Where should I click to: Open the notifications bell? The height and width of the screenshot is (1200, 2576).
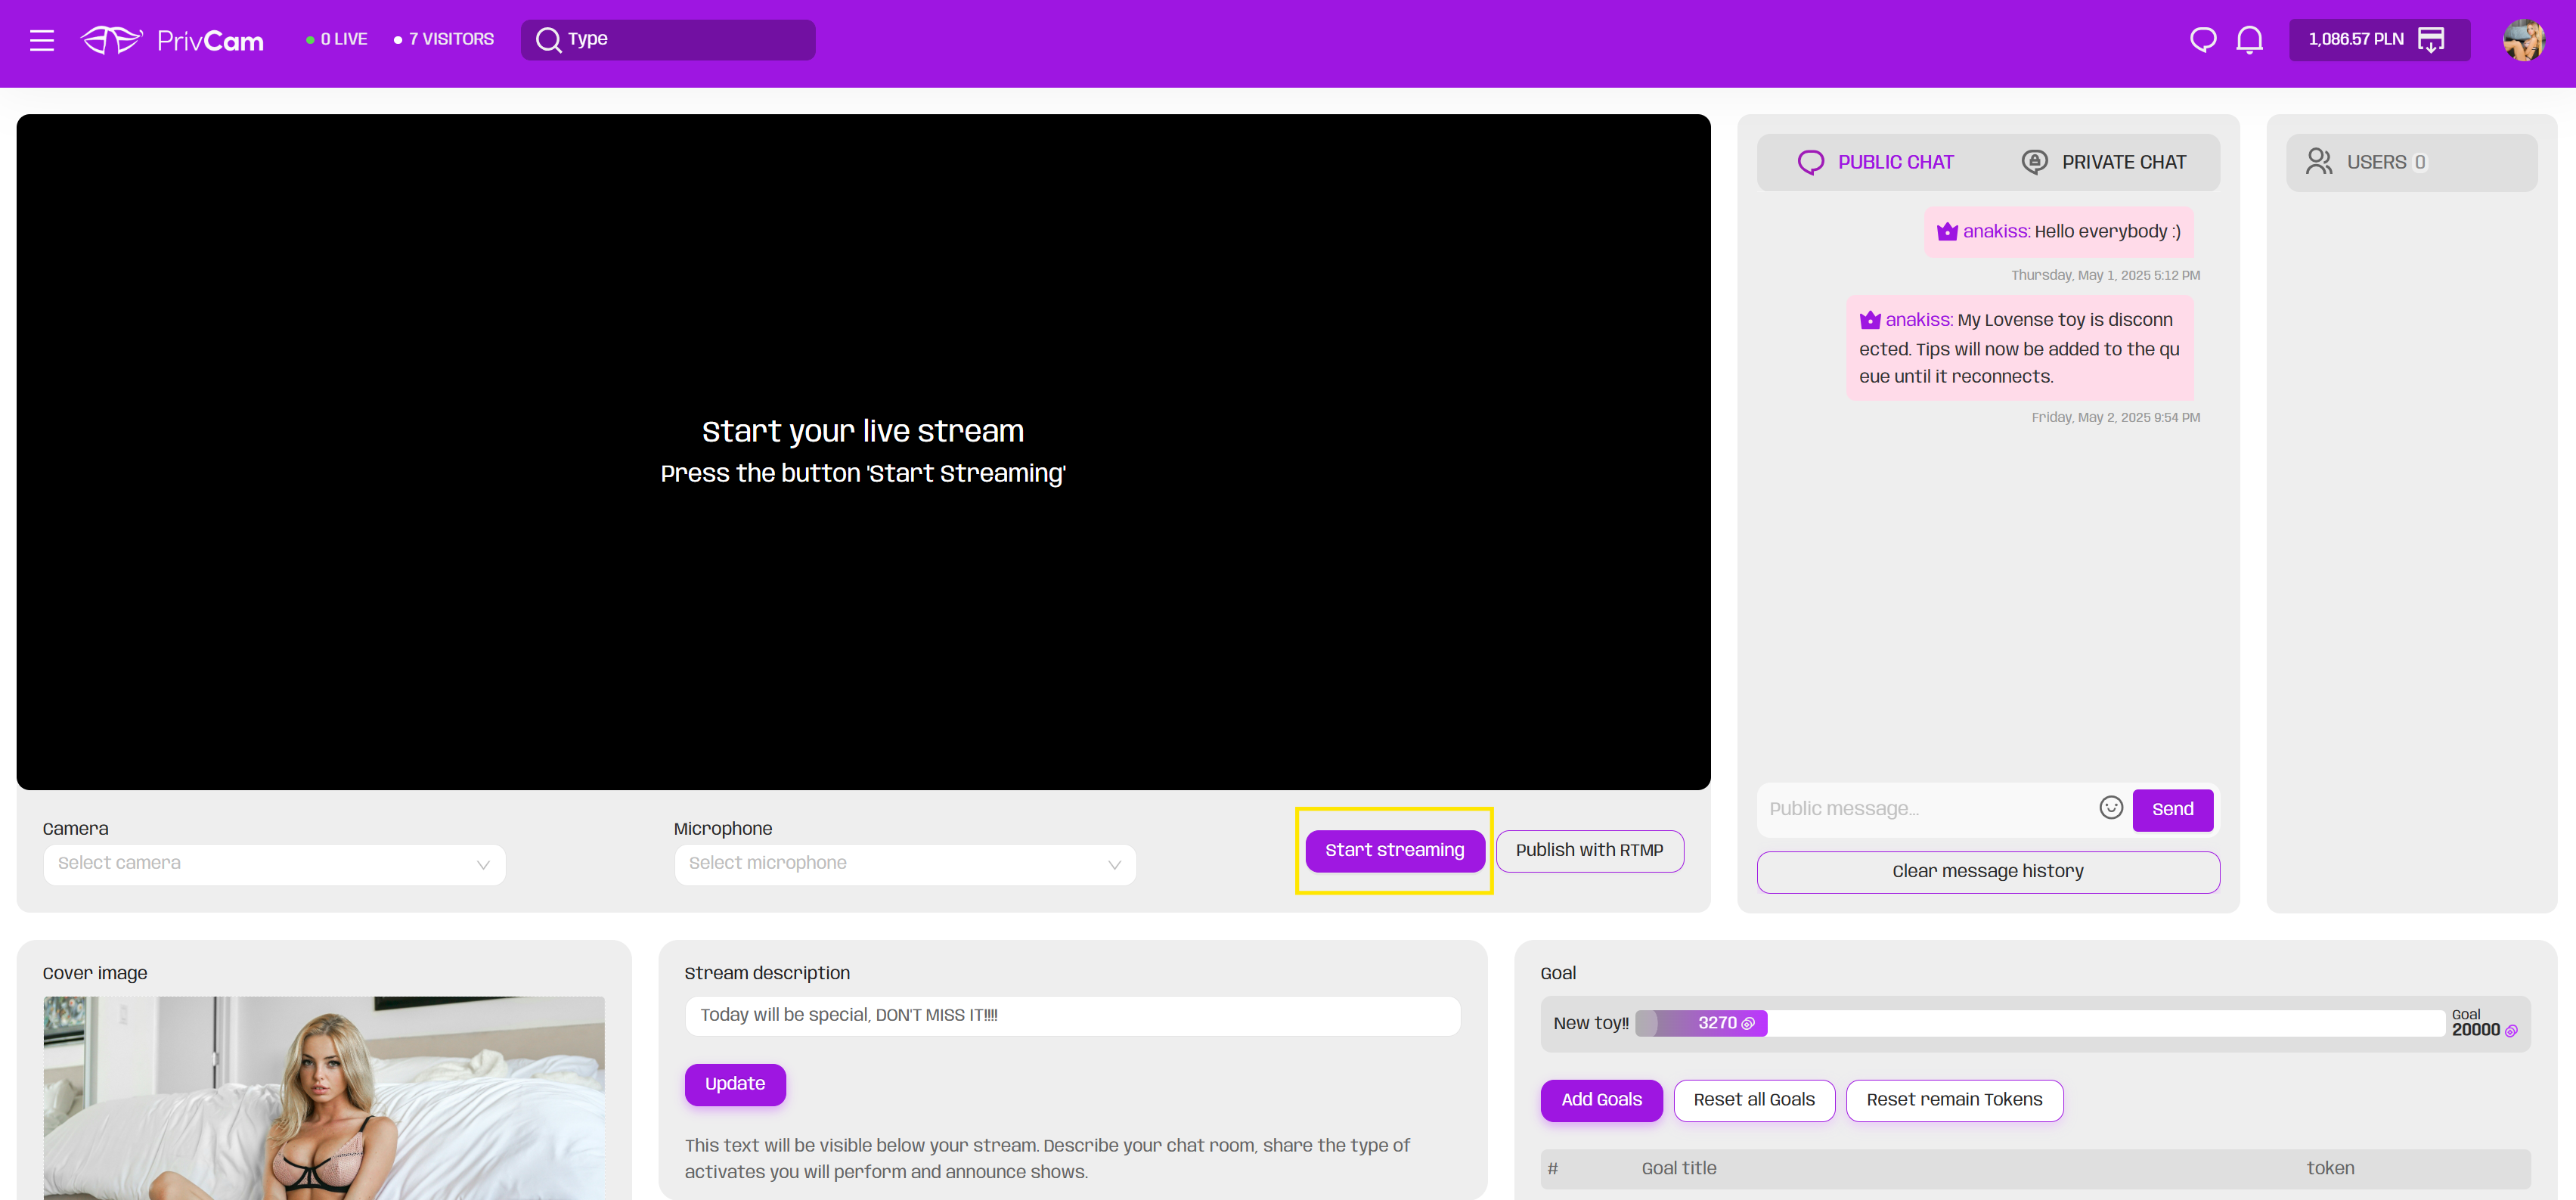tap(2249, 40)
